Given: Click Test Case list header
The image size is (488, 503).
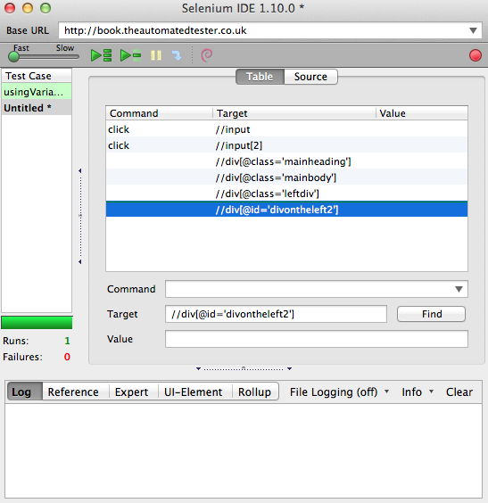Looking at the screenshot, I should pyautogui.click(x=37, y=76).
